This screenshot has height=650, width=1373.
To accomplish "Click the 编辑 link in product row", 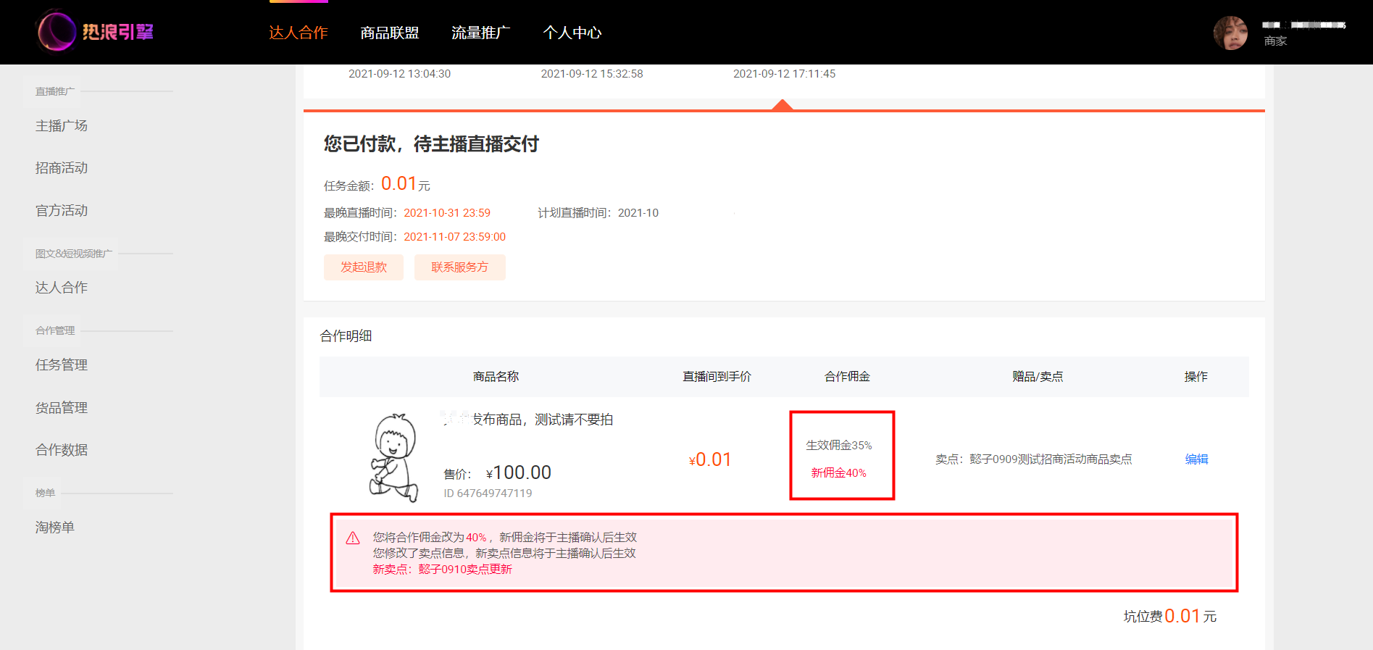I will pyautogui.click(x=1196, y=459).
